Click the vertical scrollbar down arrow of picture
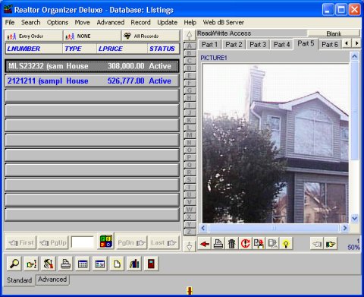Image resolution: width=364 pixels, height=297 pixels. (x=355, y=218)
